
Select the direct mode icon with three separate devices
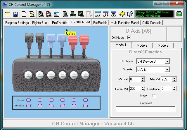(98, 14)
